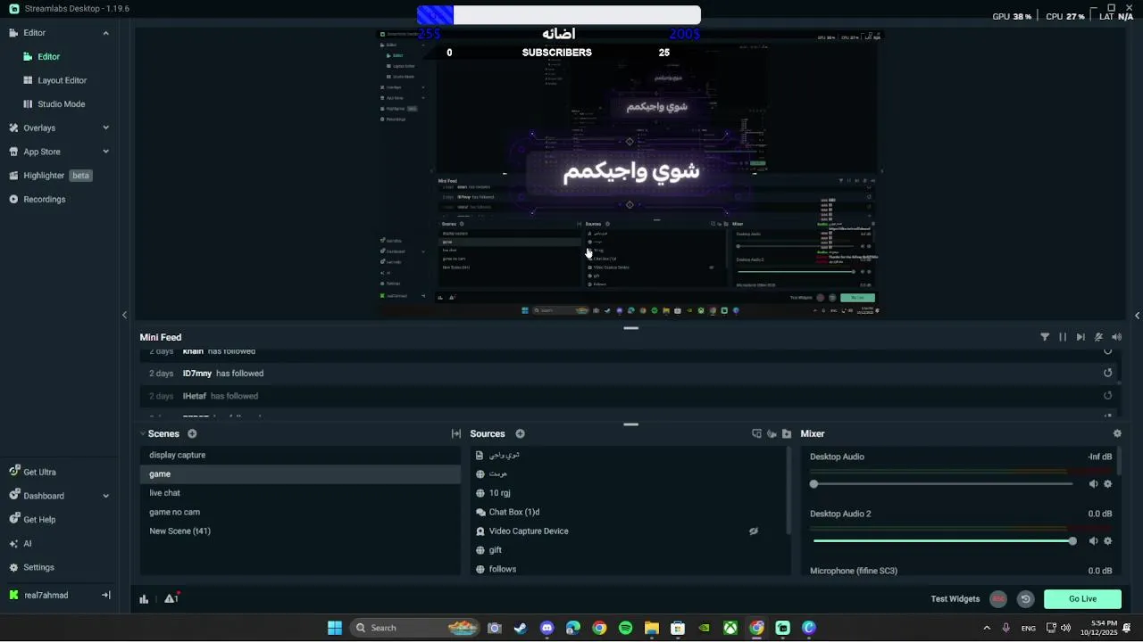1143x642 pixels.
Task: Add a new source with plus icon
Action: pyautogui.click(x=520, y=433)
